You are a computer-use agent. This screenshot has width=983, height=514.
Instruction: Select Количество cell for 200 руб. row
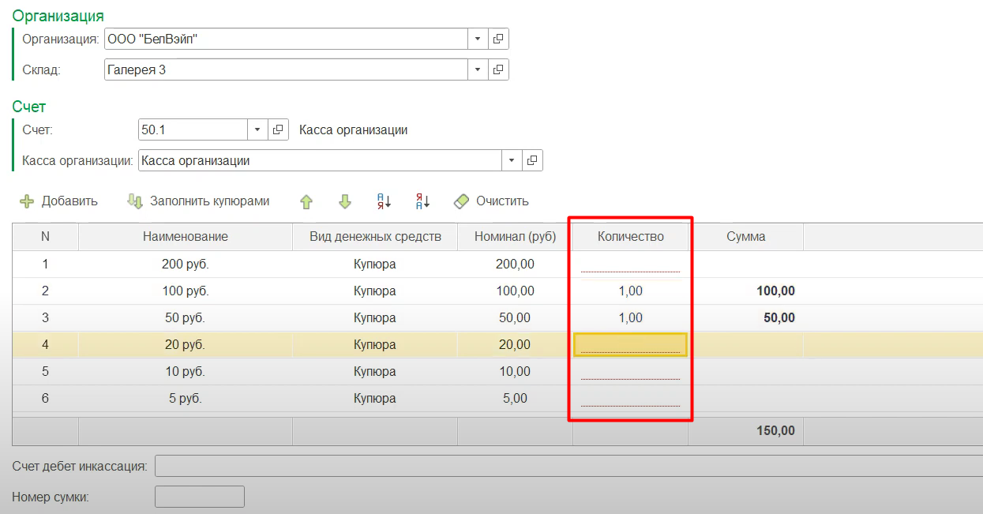[x=630, y=265]
